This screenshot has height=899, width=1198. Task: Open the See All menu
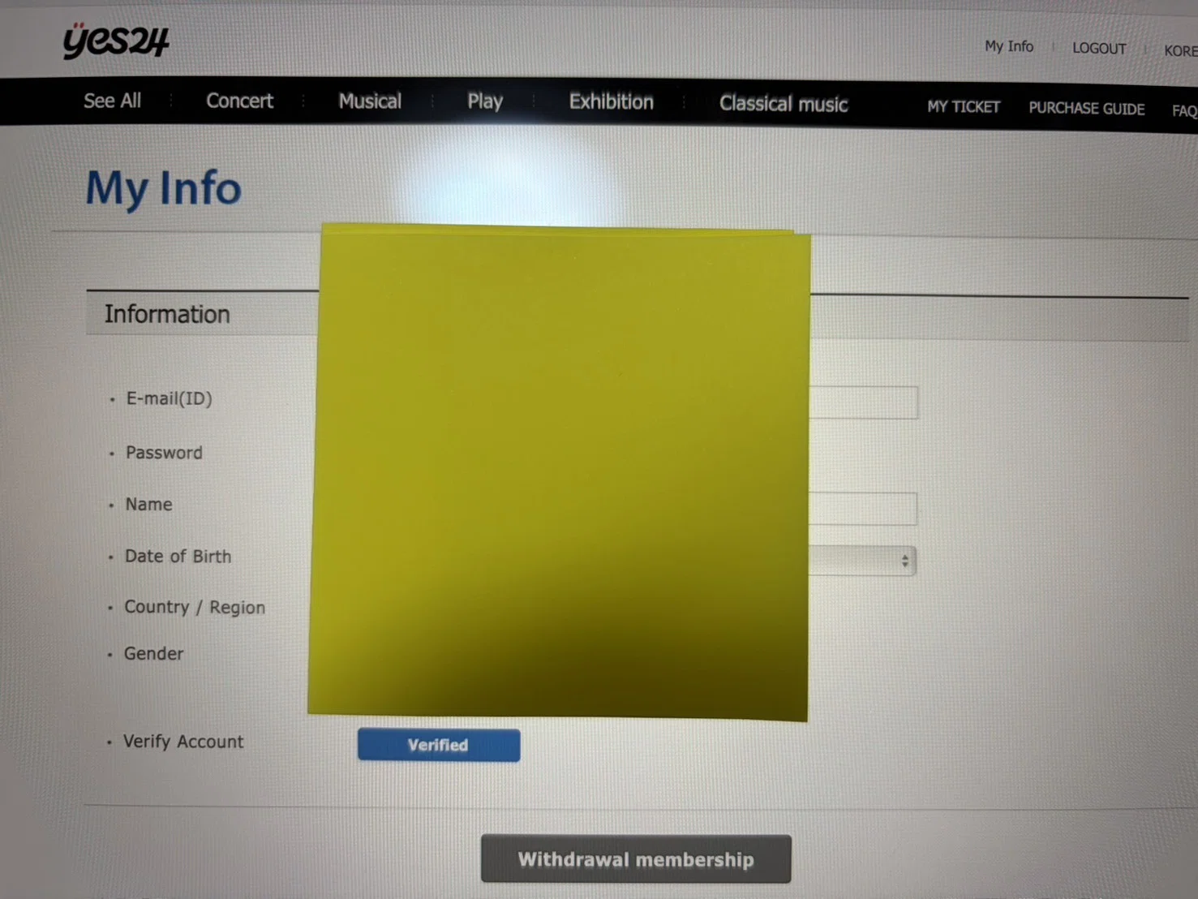click(x=112, y=101)
